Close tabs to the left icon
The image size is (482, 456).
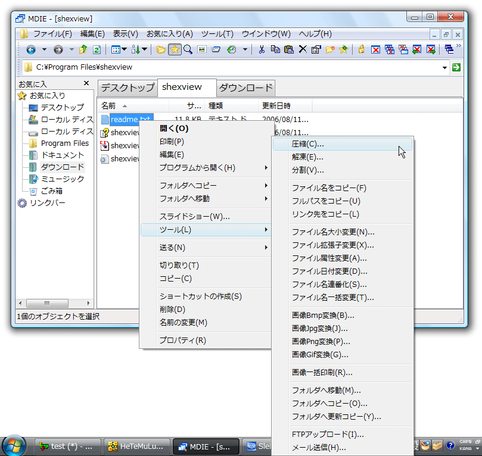tap(417, 49)
